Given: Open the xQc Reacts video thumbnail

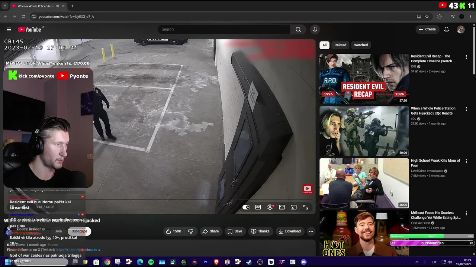Looking at the screenshot, I should (x=364, y=131).
